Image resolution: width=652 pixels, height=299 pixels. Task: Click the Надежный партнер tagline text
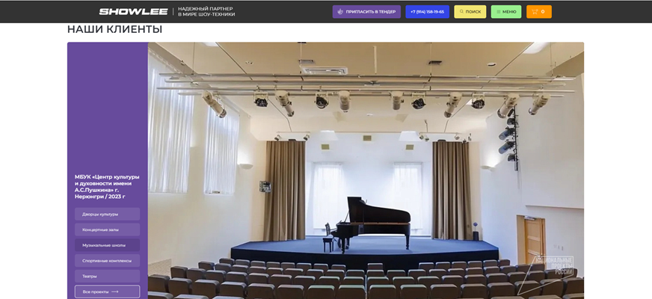click(206, 12)
